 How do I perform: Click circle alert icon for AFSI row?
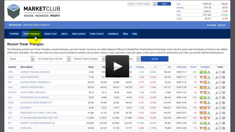point(220,72)
